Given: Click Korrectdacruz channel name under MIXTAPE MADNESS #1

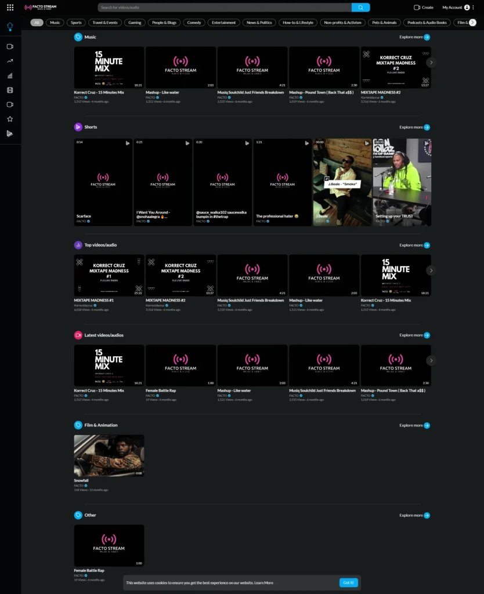Looking at the screenshot, I should (83, 305).
